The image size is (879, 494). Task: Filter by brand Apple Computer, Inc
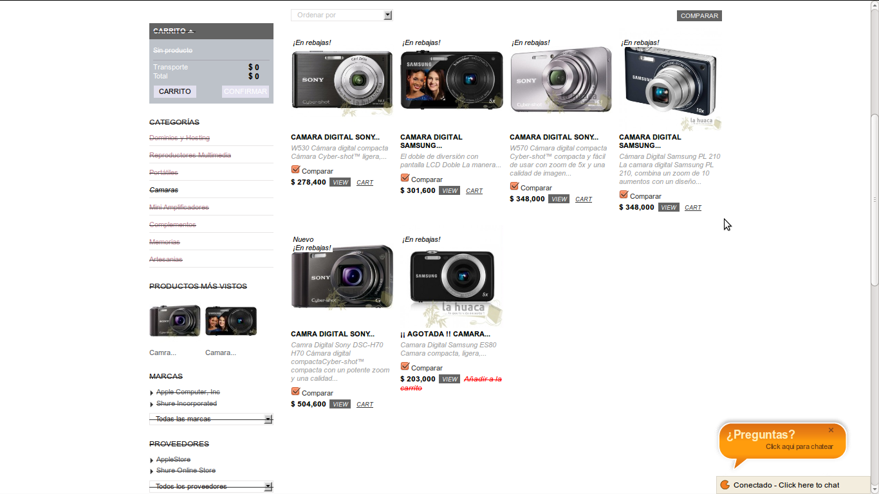188,392
